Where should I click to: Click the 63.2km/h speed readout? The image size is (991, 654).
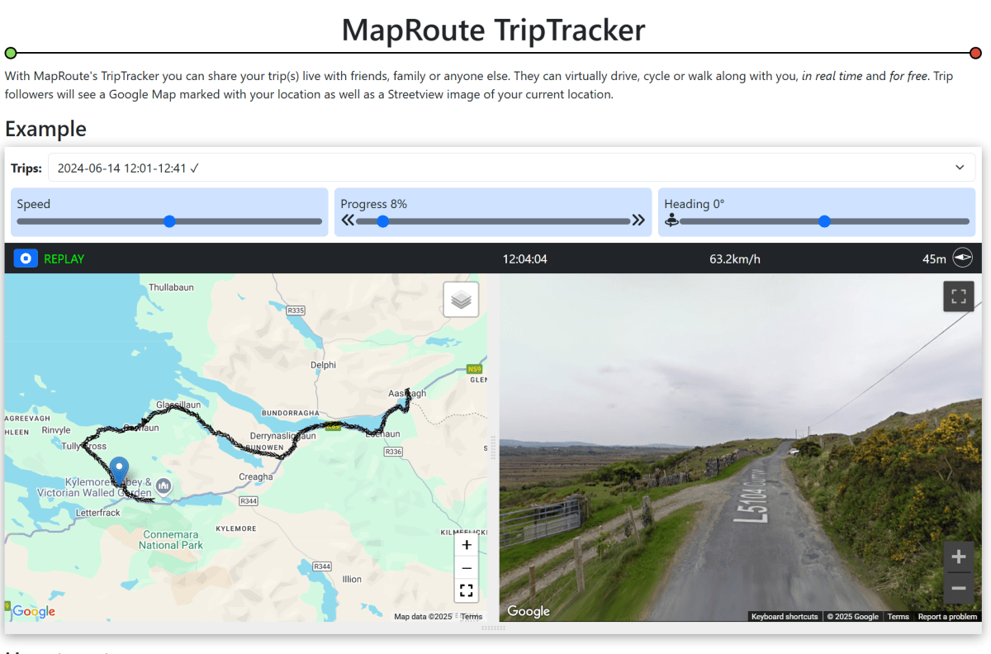(735, 258)
